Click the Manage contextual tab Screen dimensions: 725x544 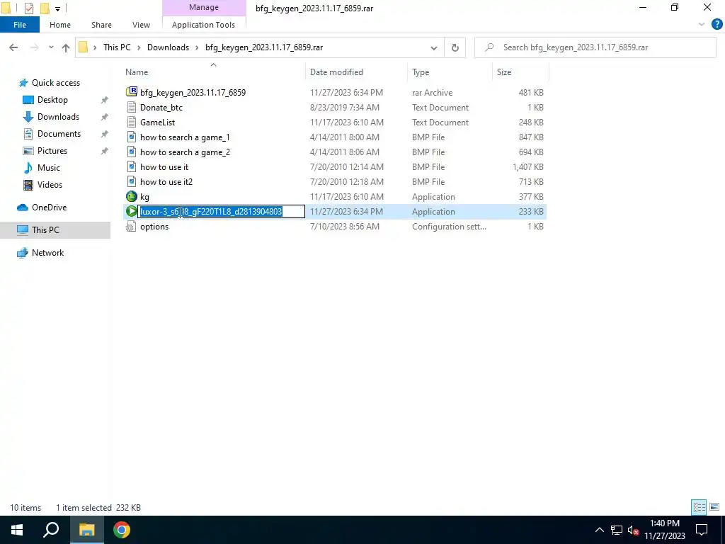[204, 7]
